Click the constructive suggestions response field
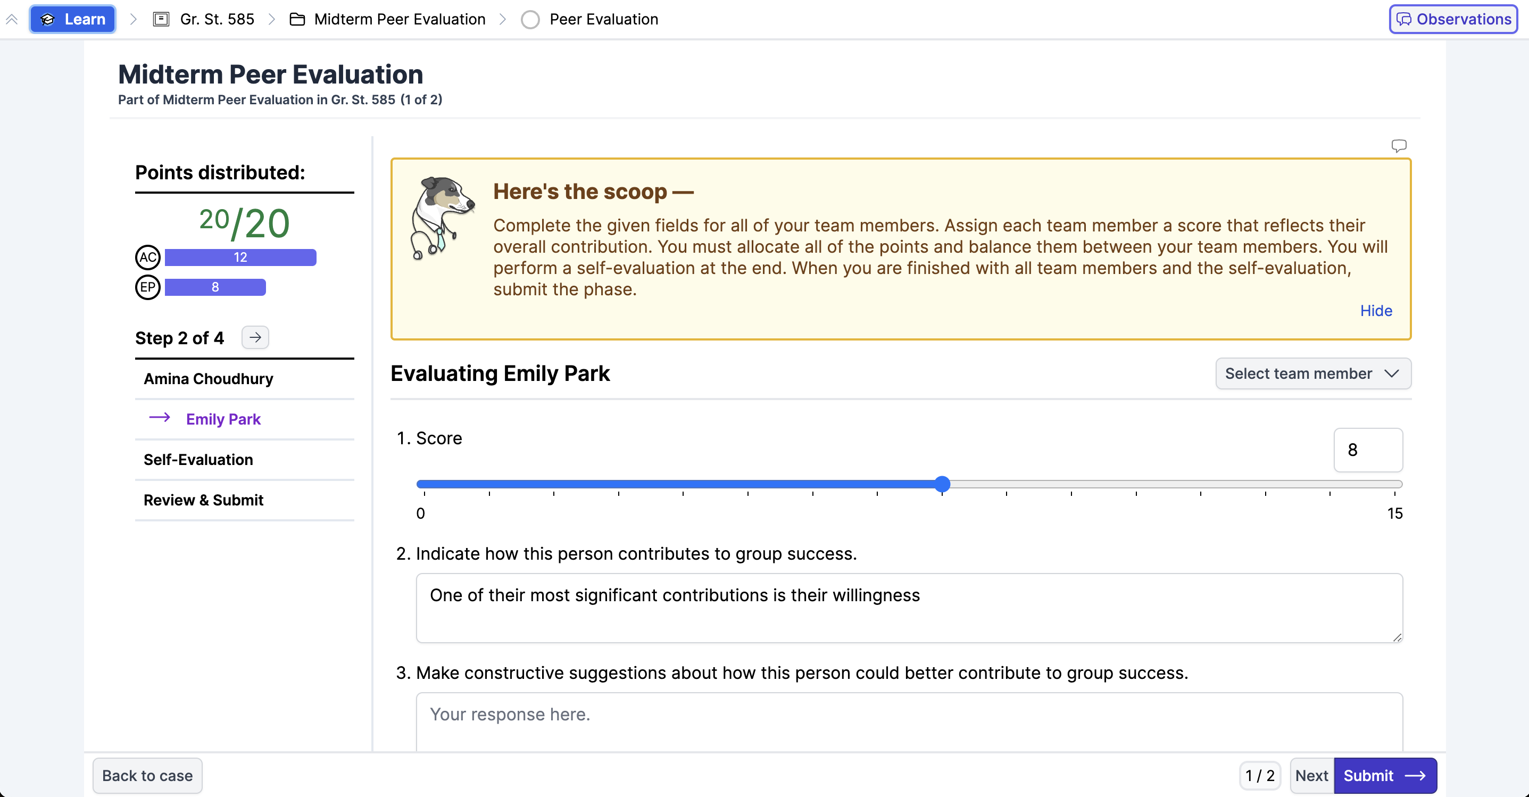This screenshot has width=1529, height=797. pyautogui.click(x=909, y=721)
